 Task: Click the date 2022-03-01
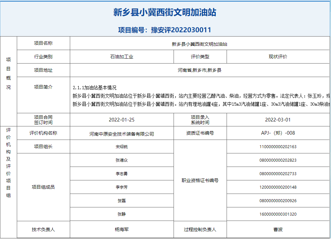[278, 120]
